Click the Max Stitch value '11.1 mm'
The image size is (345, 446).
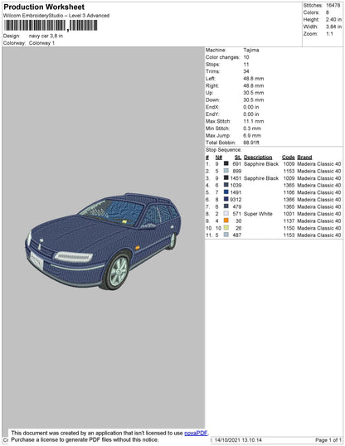[x=254, y=121]
